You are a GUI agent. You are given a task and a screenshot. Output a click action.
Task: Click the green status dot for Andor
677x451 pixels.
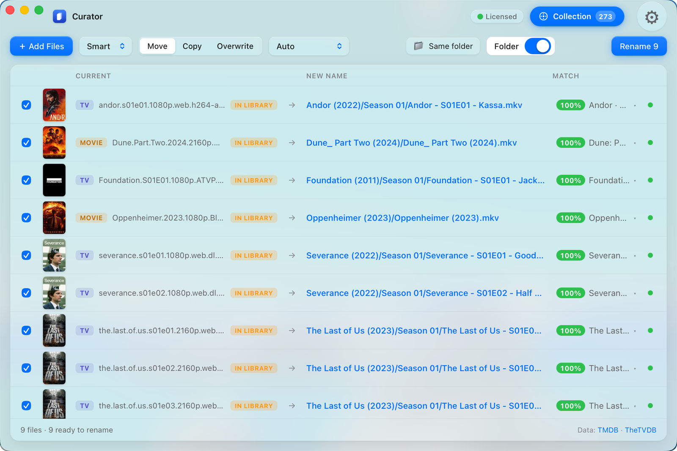[x=650, y=105]
